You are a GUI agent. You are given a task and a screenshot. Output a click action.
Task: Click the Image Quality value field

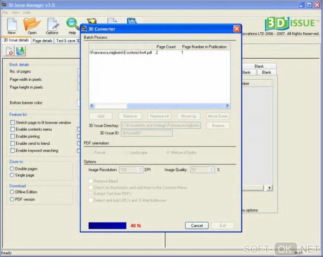point(200,170)
